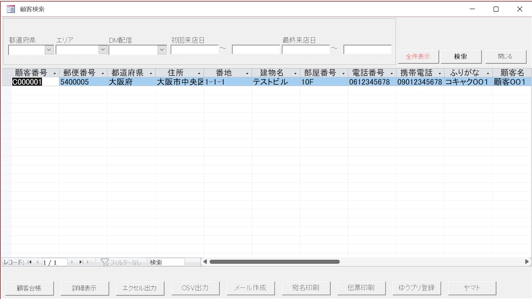The height and width of the screenshot is (299, 532).
Task: Open 都道府県 column header filter arrow
Action: point(151,74)
